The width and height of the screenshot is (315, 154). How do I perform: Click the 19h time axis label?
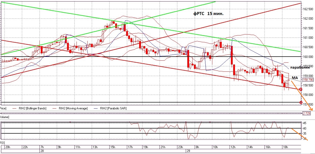[146, 147]
